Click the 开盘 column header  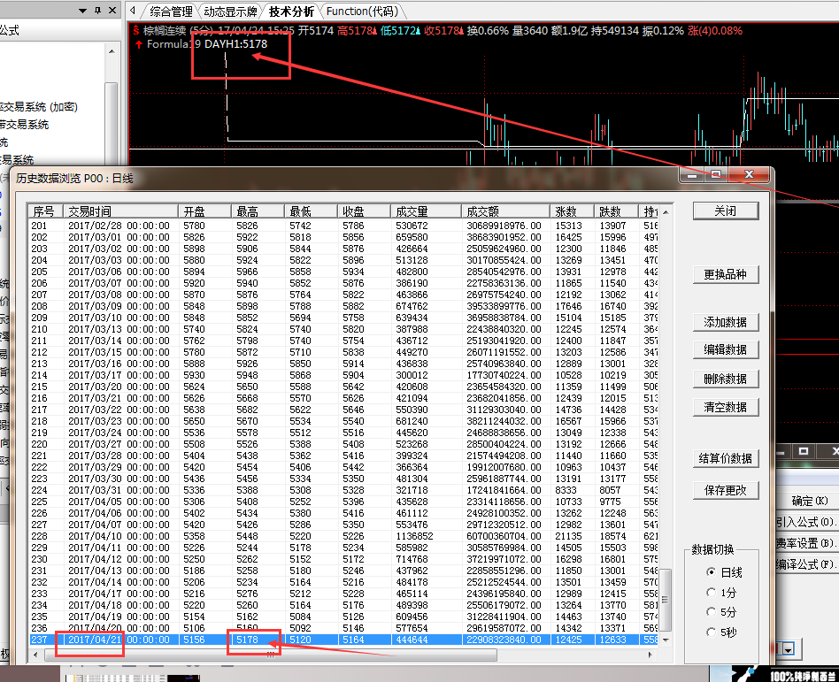pos(204,211)
